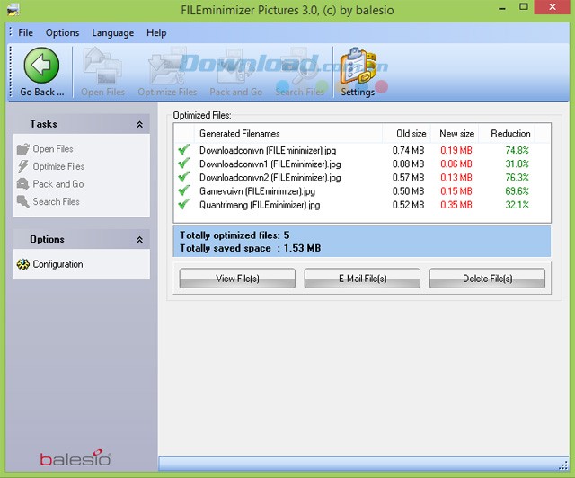Viewport: 575px width, 478px height.
Task: Click the Search Files task label
Action: pyautogui.click(x=56, y=201)
